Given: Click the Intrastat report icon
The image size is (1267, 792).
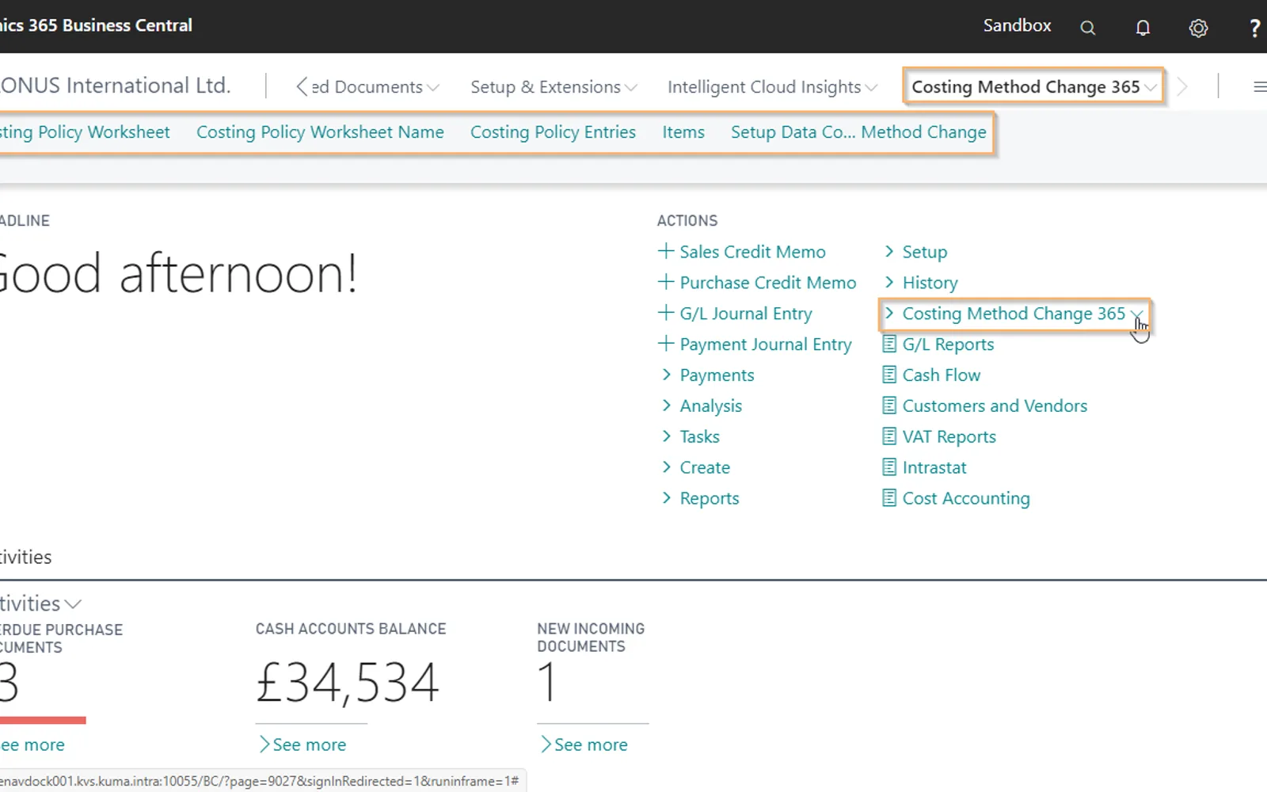Looking at the screenshot, I should (889, 468).
